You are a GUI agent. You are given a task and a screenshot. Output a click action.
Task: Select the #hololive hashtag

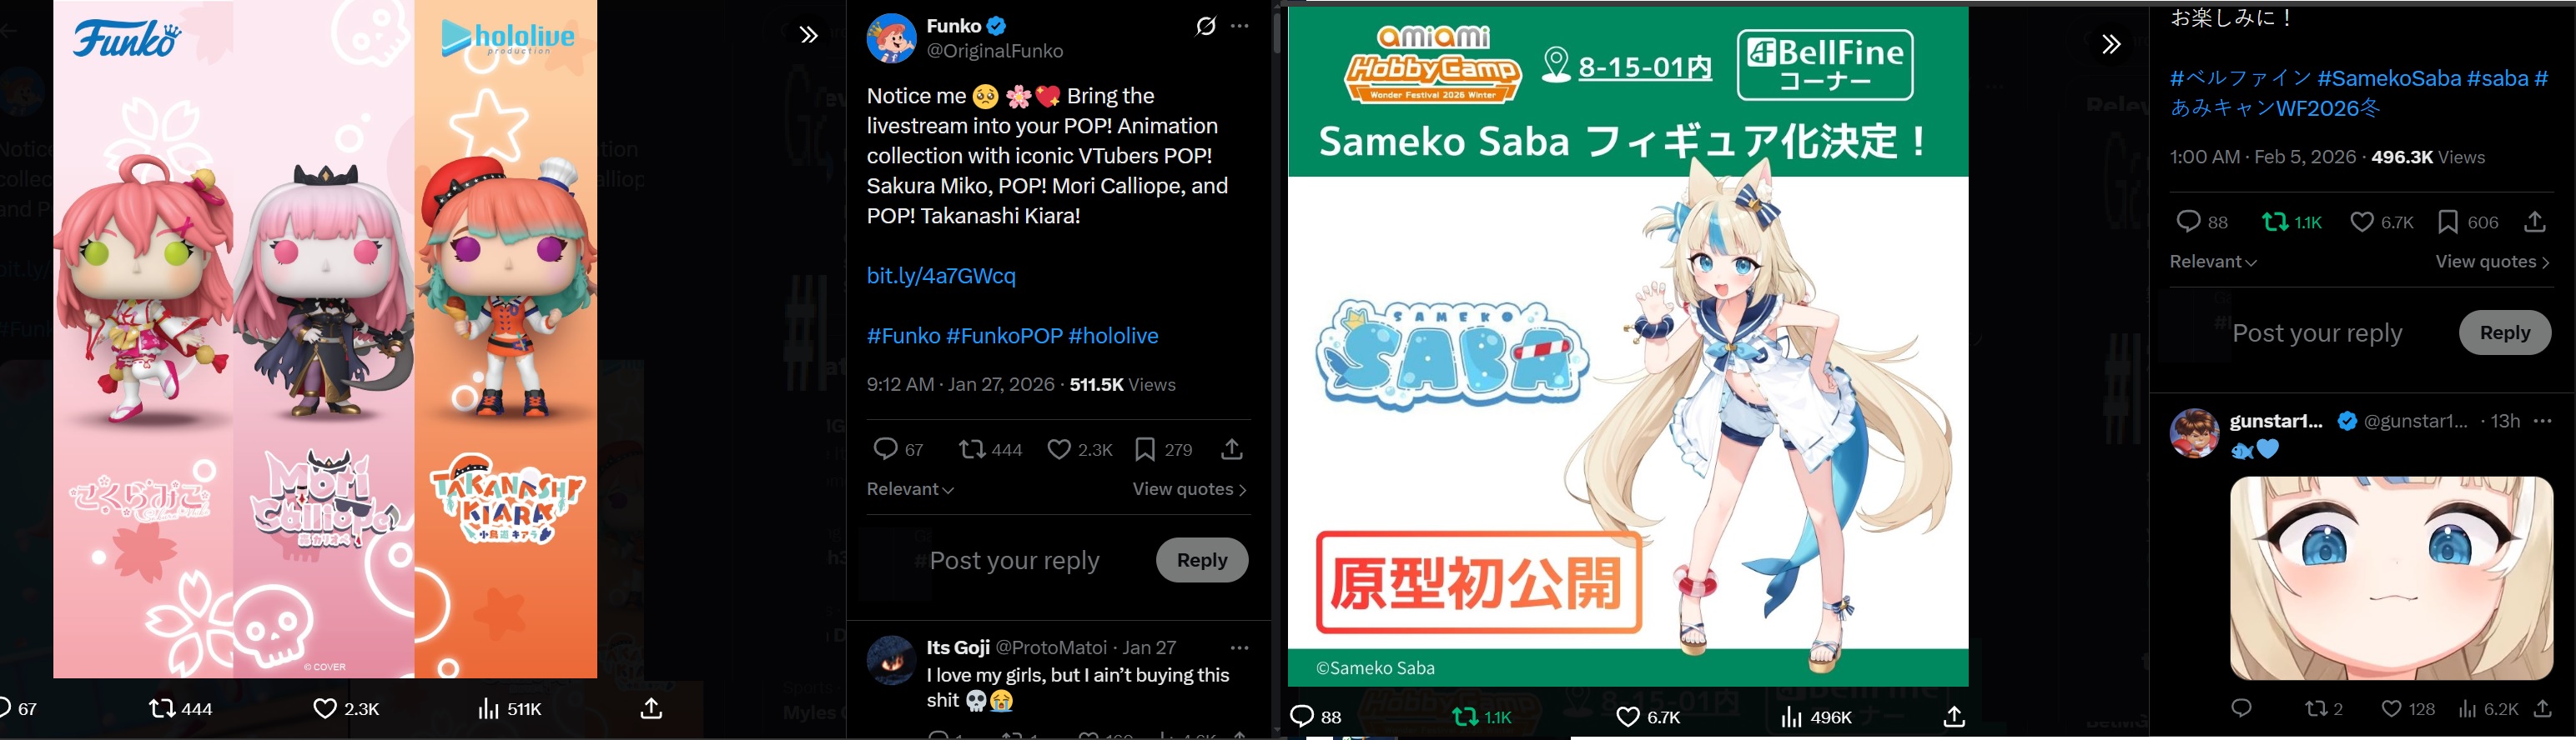[1113, 336]
